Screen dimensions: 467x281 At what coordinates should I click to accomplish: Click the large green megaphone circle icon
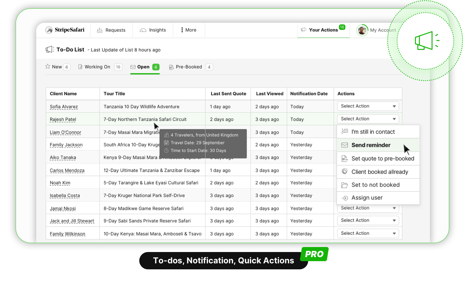point(425,41)
